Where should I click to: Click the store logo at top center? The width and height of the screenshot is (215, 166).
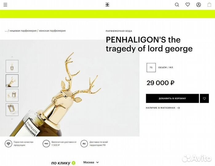[107, 5]
